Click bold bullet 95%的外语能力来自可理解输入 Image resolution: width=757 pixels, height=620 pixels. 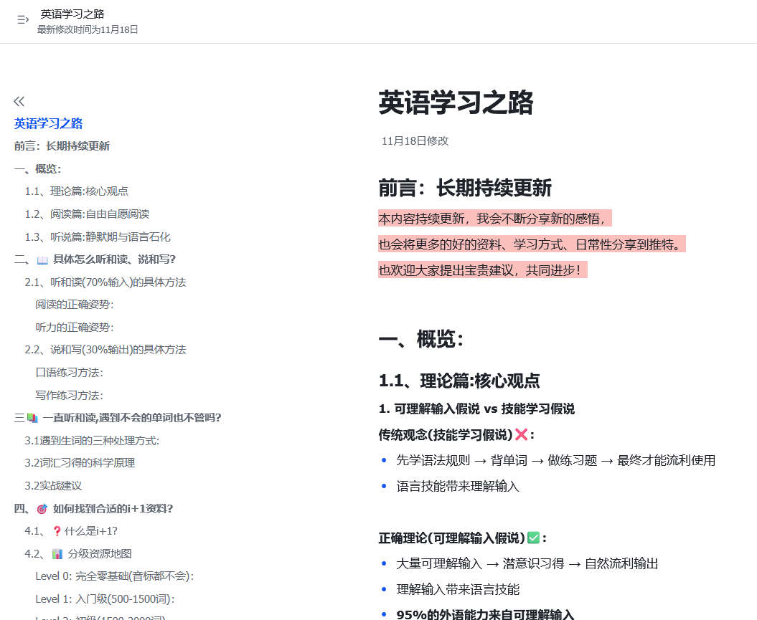tap(485, 614)
